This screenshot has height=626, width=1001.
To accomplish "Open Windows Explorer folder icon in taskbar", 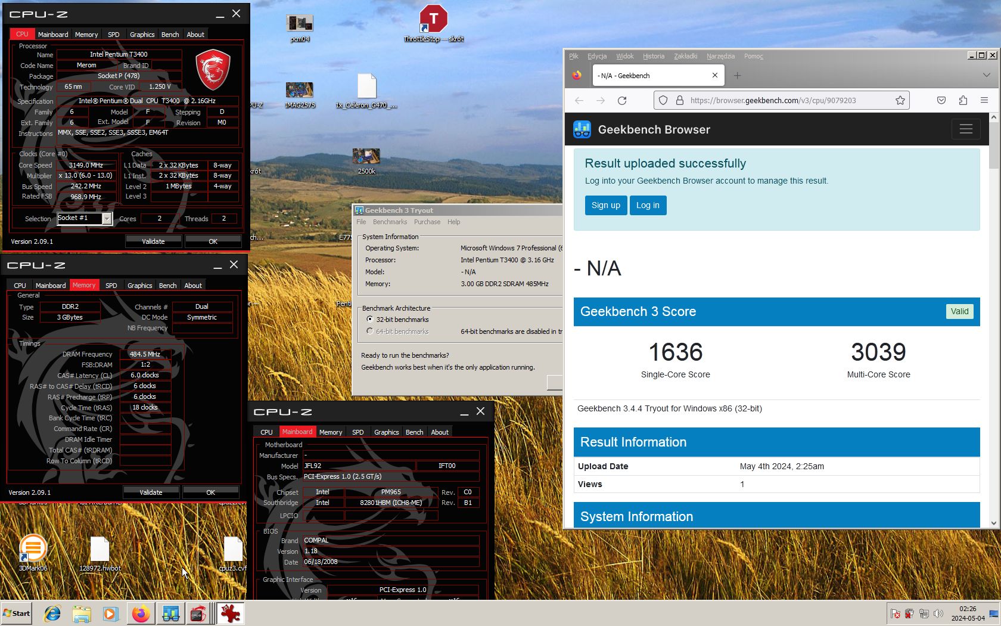I will tap(82, 613).
